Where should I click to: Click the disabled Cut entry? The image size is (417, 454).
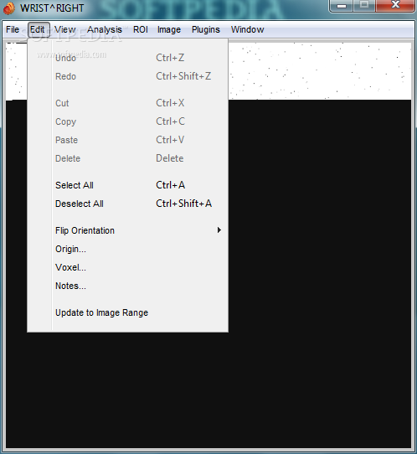click(x=127, y=103)
